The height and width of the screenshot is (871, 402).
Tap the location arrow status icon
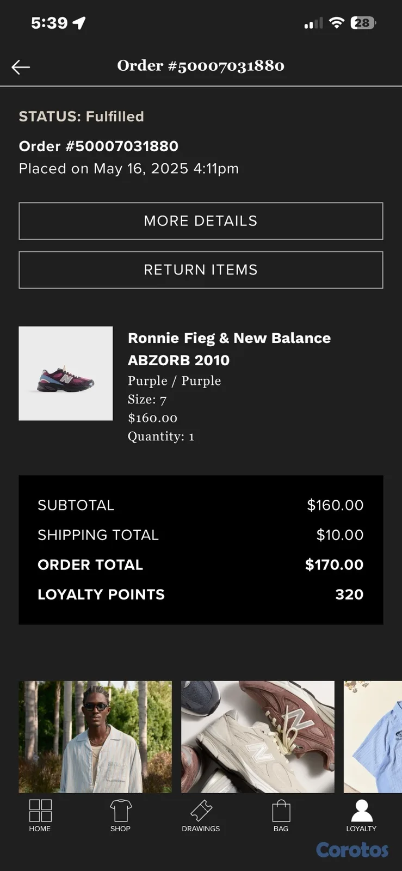point(79,23)
